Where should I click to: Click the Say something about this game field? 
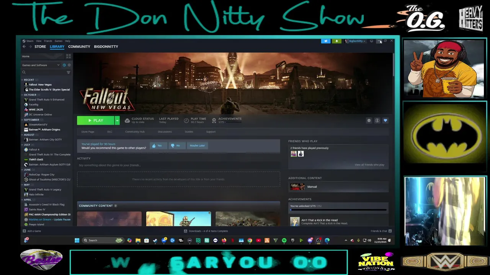pos(178,165)
